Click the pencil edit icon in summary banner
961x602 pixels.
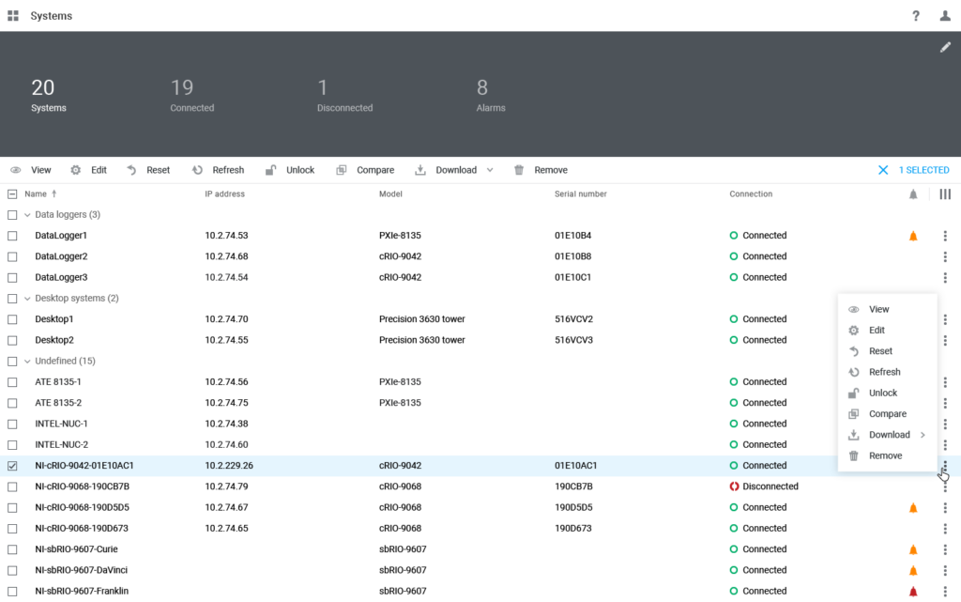tap(945, 47)
